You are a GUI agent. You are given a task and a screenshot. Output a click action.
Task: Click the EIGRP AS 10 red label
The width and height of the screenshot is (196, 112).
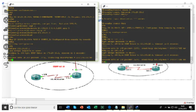click(59, 66)
